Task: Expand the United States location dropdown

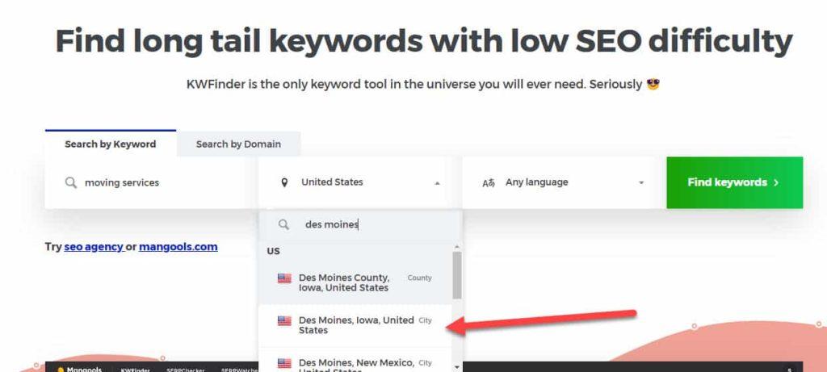Action: tap(359, 182)
